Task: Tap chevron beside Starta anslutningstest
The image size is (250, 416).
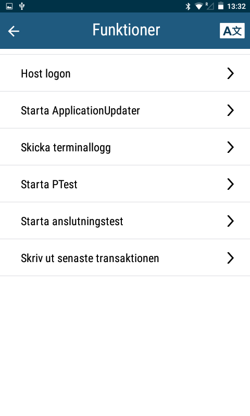Action: pyautogui.click(x=230, y=220)
